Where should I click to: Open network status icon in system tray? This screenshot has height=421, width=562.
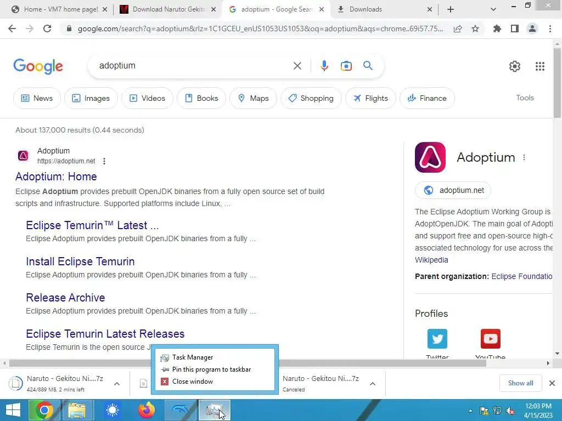(497, 411)
